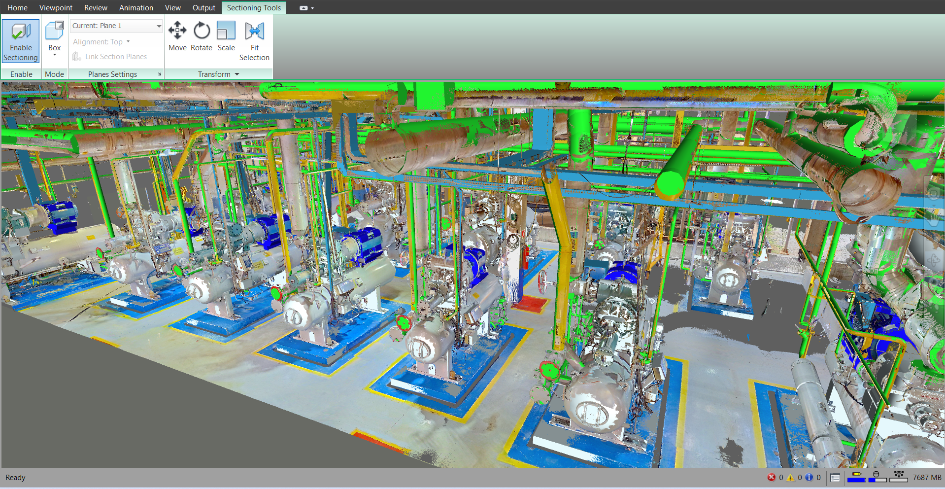Select the Rotate transform tool
Viewport: 945px width, 489px height.
tap(202, 36)
